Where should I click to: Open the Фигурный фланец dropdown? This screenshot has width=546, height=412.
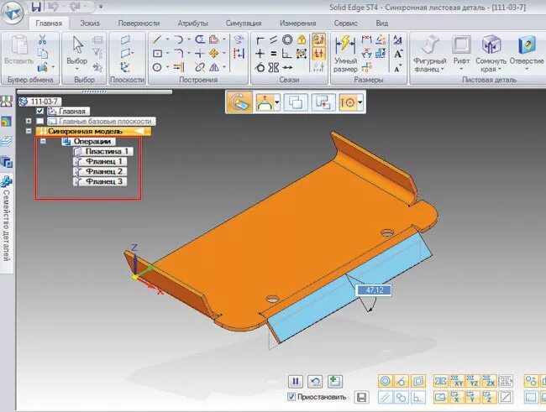tap(443, 70)
